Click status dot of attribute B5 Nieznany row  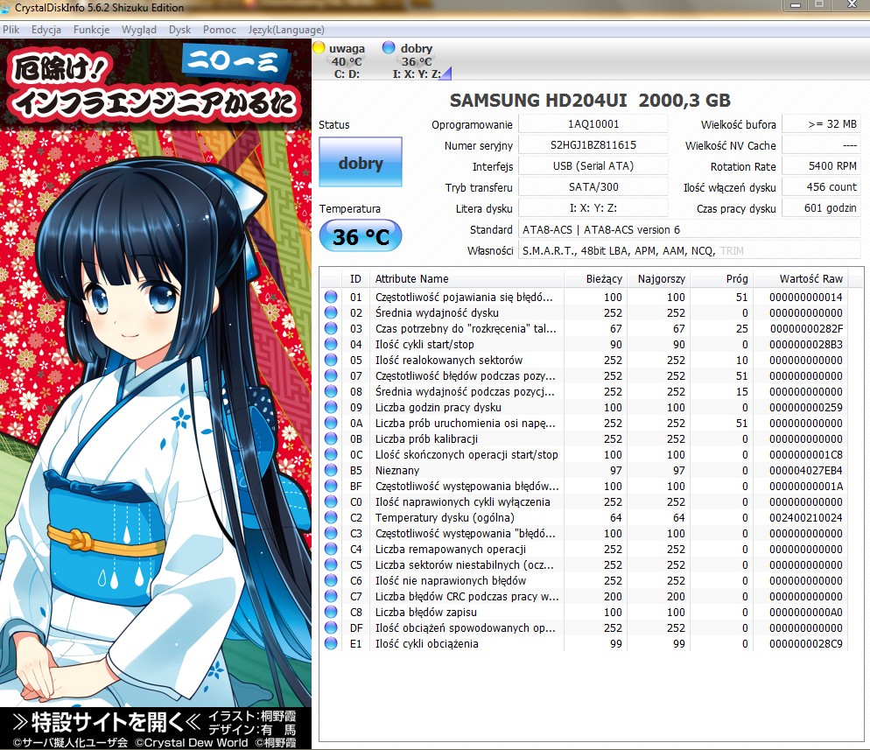point(331,470)
